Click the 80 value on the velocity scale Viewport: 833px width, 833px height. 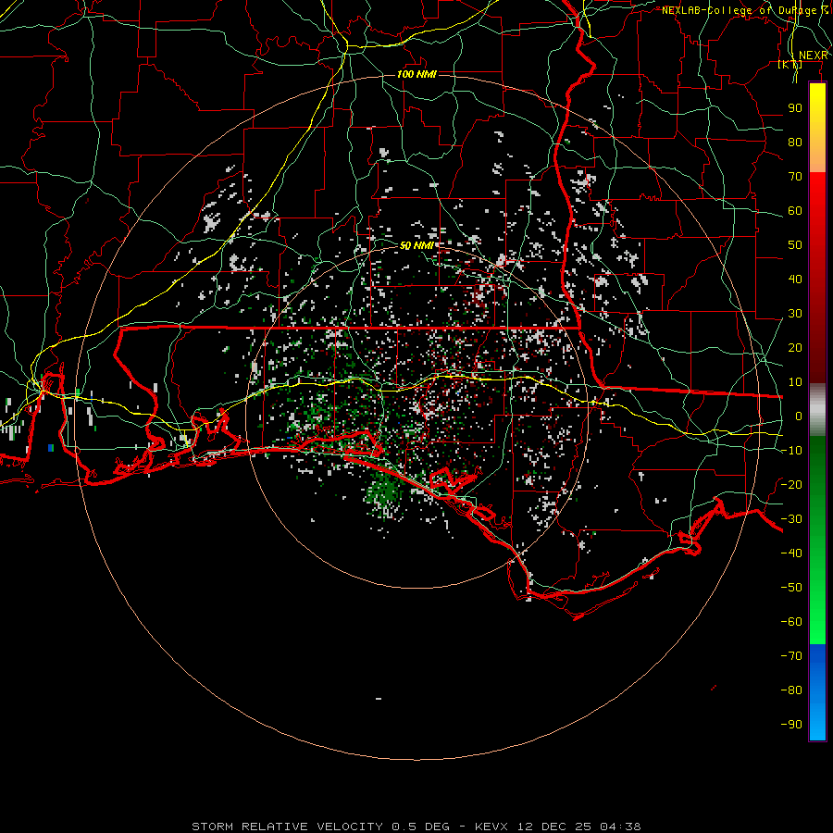(795, 143)
